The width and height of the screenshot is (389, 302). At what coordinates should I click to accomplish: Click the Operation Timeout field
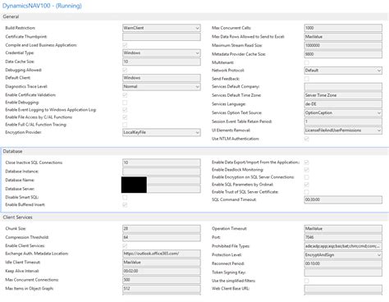point(343,228)
